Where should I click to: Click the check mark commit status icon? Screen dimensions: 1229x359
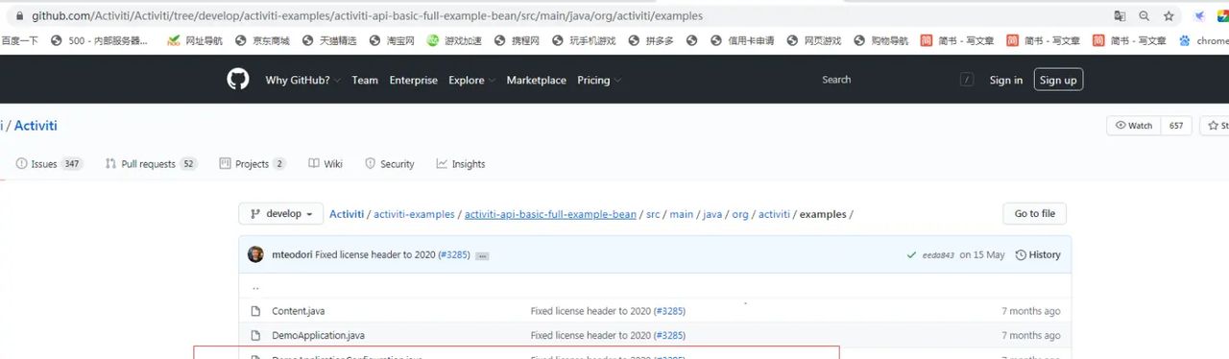[911, 255]
